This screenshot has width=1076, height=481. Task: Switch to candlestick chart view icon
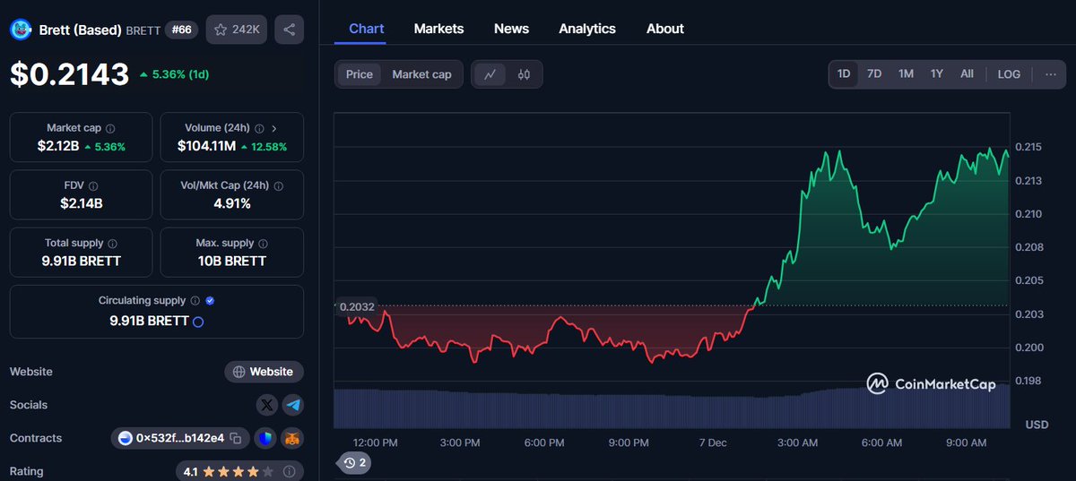[x=524, y=74]
